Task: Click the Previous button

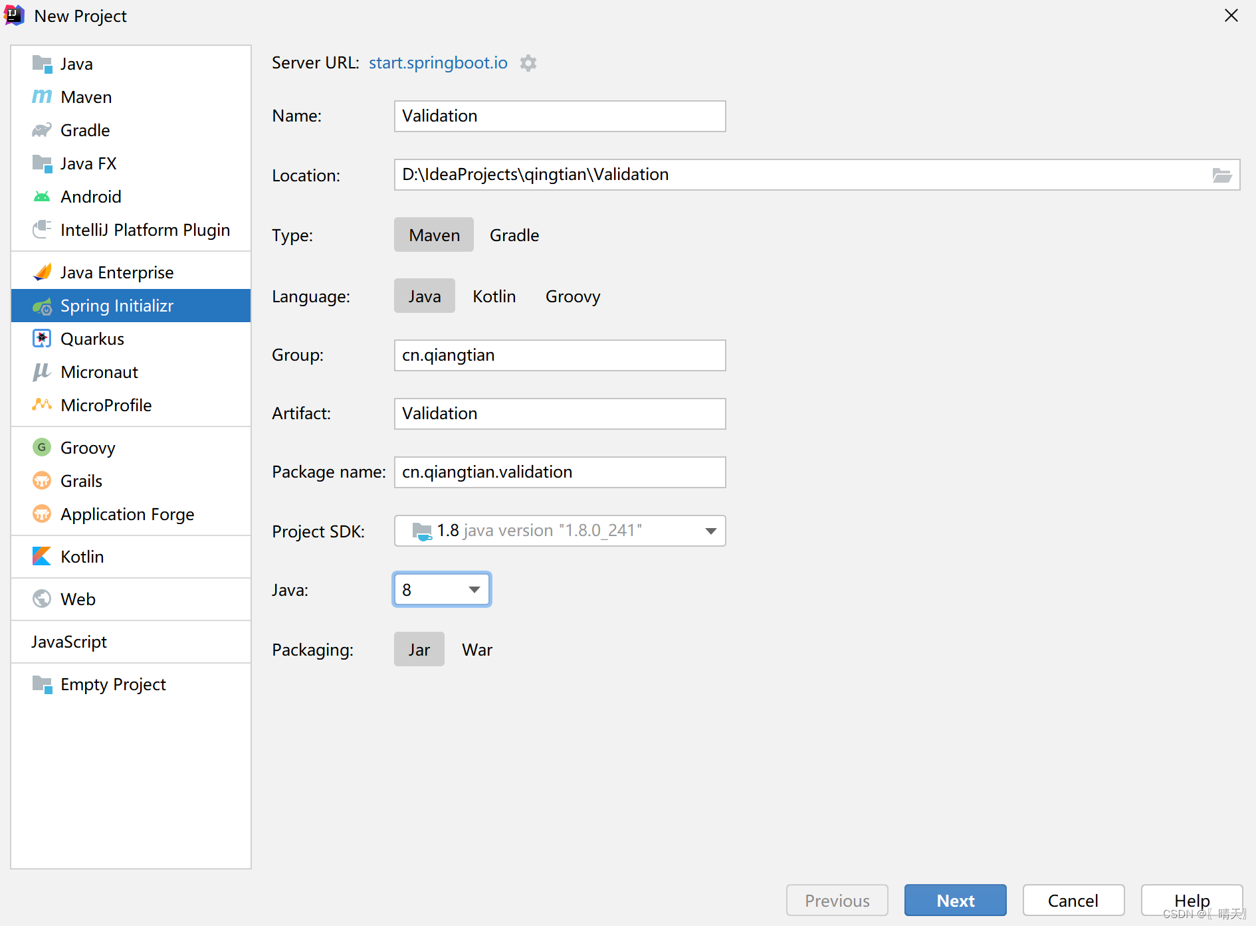Action: (837, 901)
